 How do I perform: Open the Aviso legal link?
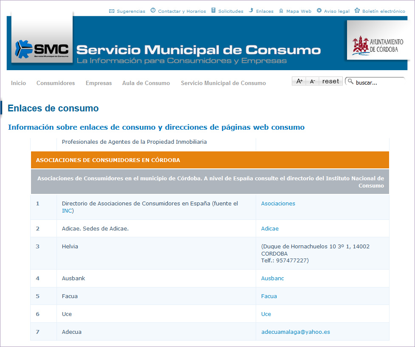(x=337, y=11)
